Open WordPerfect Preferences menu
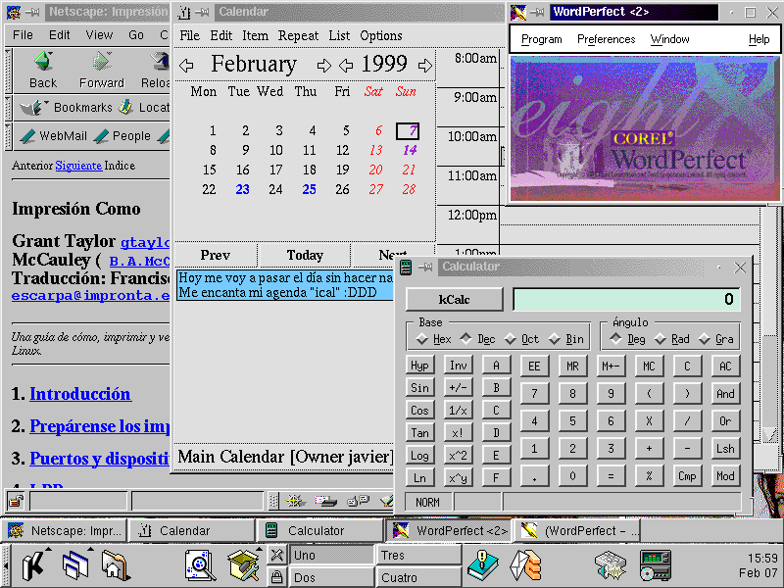 point(606,39)
